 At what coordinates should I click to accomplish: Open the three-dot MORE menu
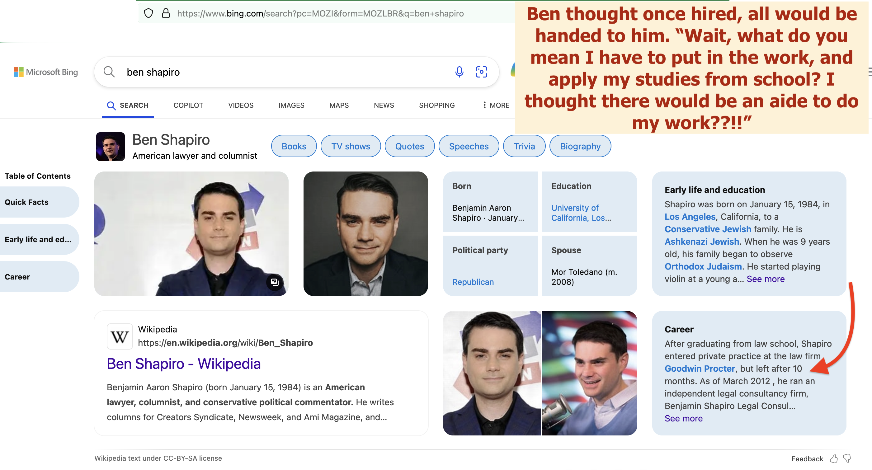point(496,105)
